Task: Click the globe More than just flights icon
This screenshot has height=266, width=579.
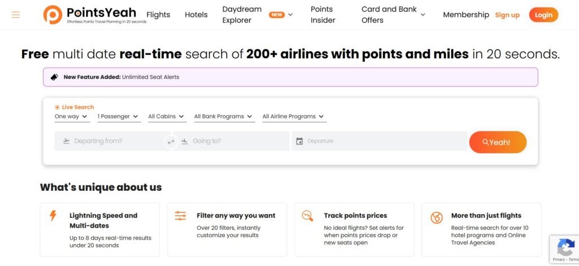Action: tap(437, 217)
